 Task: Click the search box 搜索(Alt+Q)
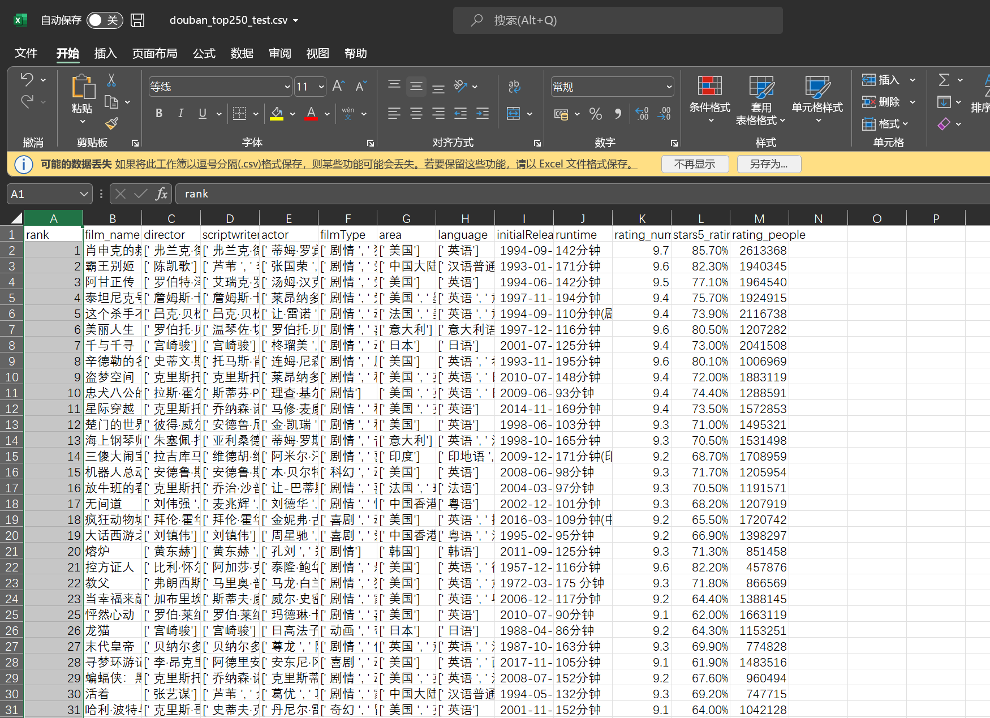[x=618, y=20]
